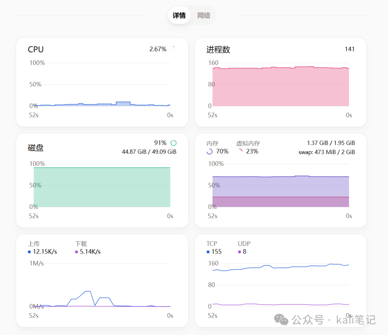Click the blue TCP legend dot
This screenshot has width=388, height=335.
[208, 252]
